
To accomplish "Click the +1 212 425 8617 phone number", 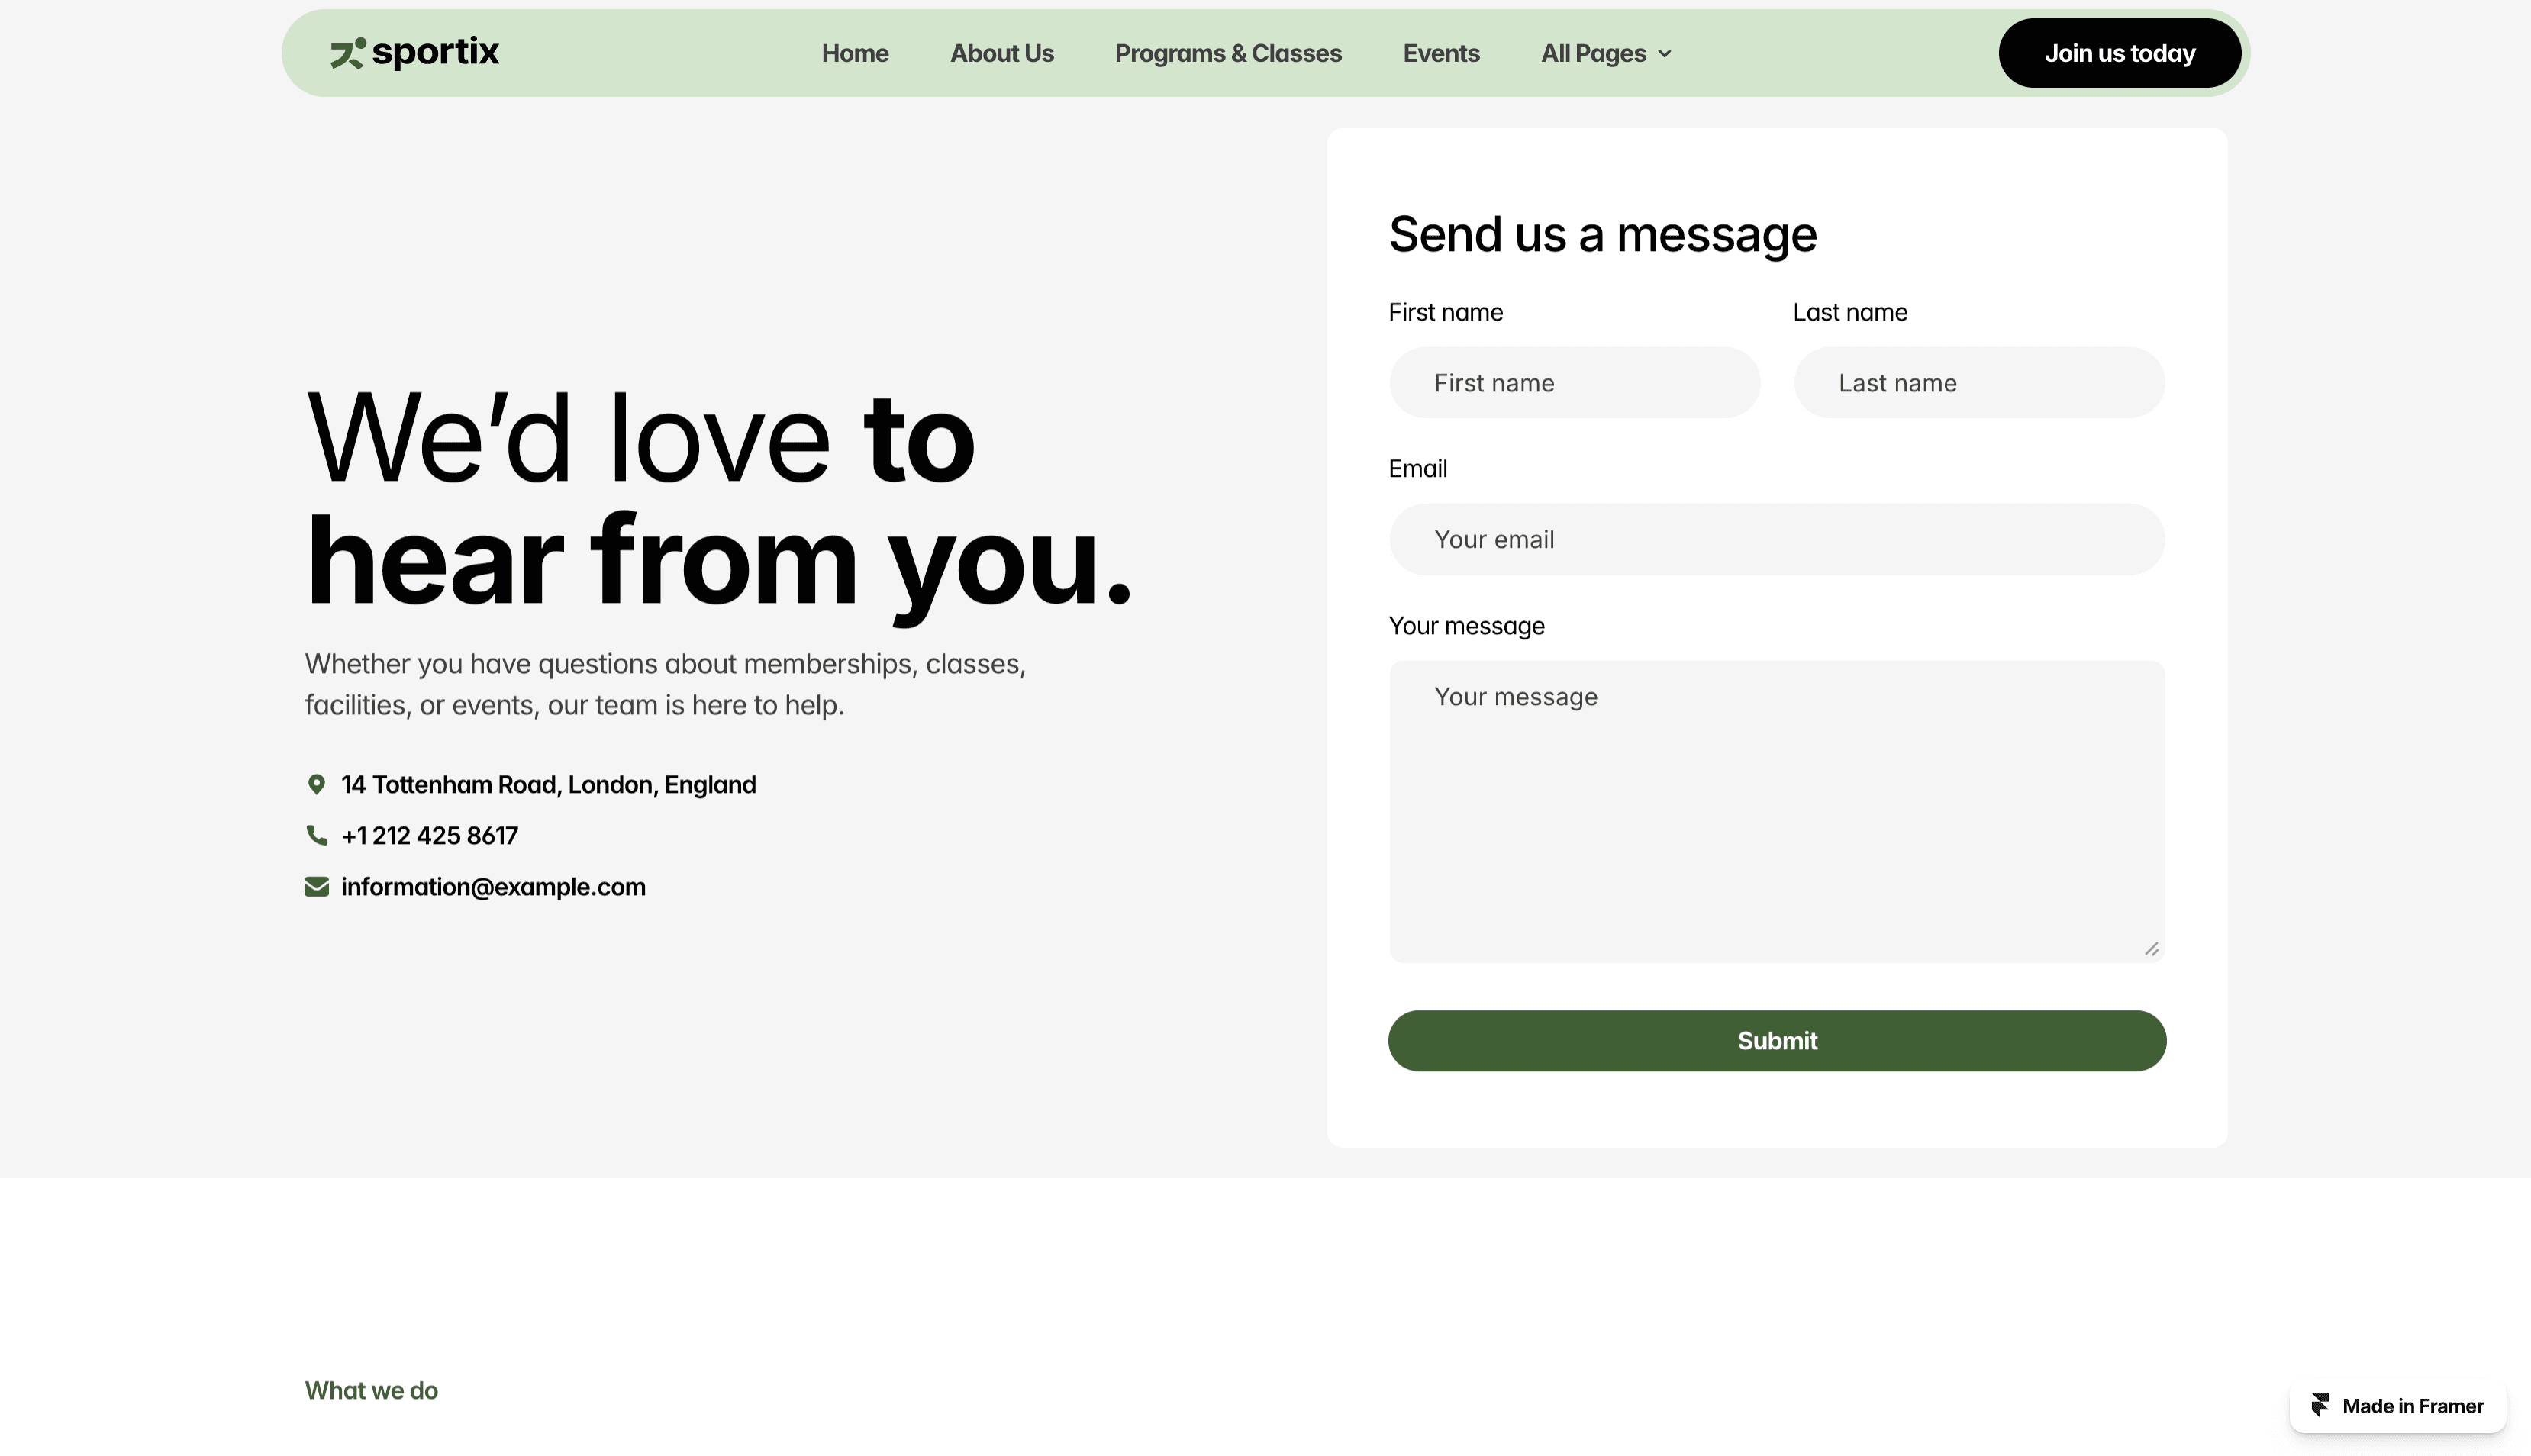I will [430, 836].
